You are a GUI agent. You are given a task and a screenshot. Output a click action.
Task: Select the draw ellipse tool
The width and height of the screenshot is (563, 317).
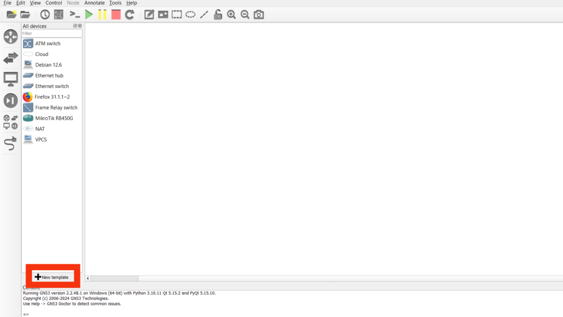point(190,15)
